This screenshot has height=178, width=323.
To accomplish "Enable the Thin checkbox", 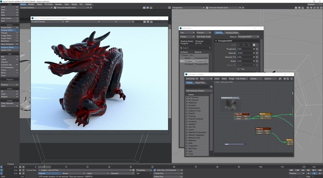I will (238, 69).
